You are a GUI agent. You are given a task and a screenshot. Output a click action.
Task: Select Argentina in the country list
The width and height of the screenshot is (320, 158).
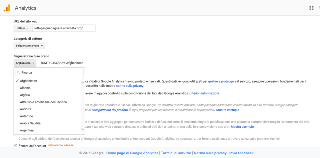47,130
